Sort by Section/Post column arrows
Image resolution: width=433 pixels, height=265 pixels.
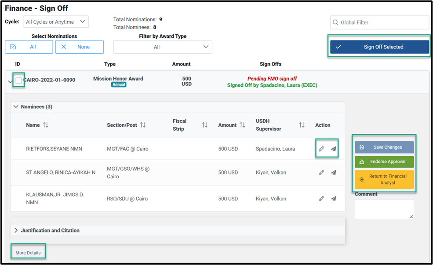pyautogui.click(x=143, y=125)
